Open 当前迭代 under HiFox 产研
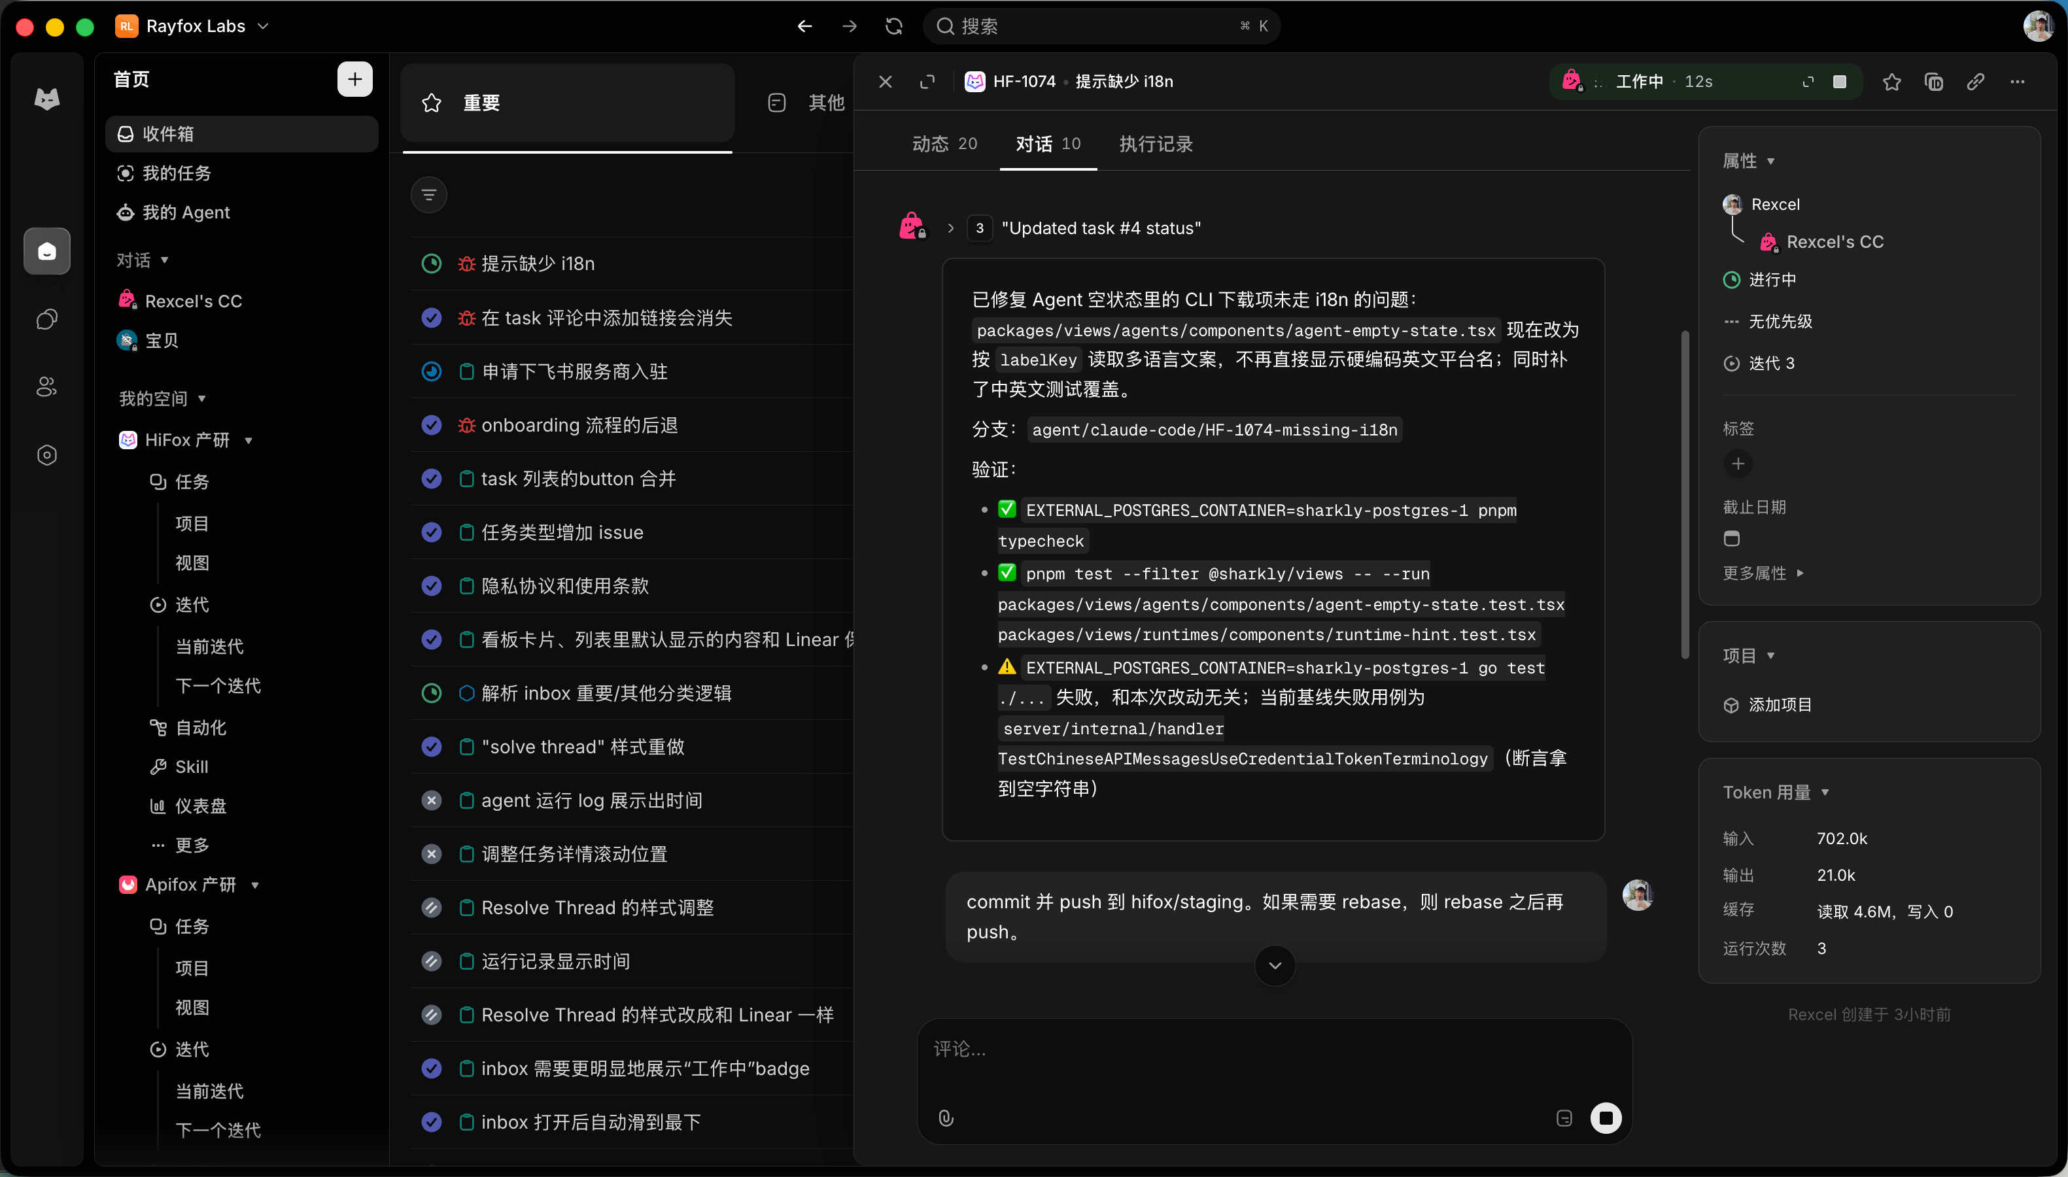 (x=209, y=647)
